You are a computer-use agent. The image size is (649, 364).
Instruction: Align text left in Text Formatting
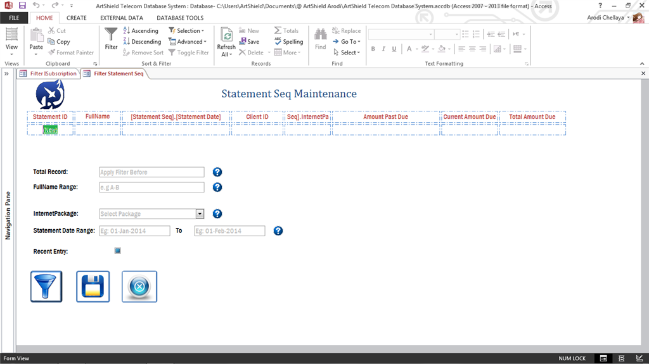coord(461,49)
